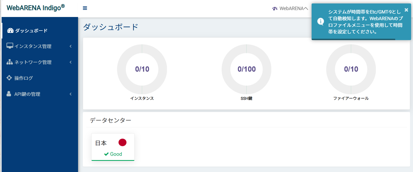
Task: Click the monitor icon for インスタンス管理
Action: 10,46
